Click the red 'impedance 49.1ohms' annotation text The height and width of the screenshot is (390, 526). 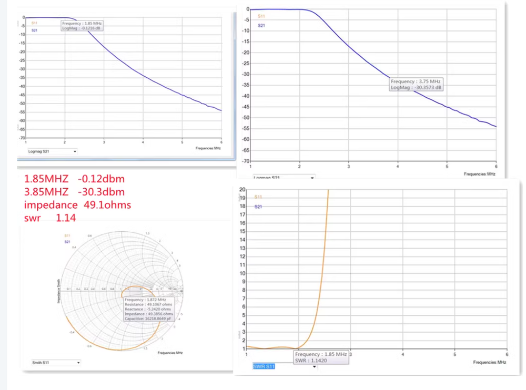click(77, 204)
